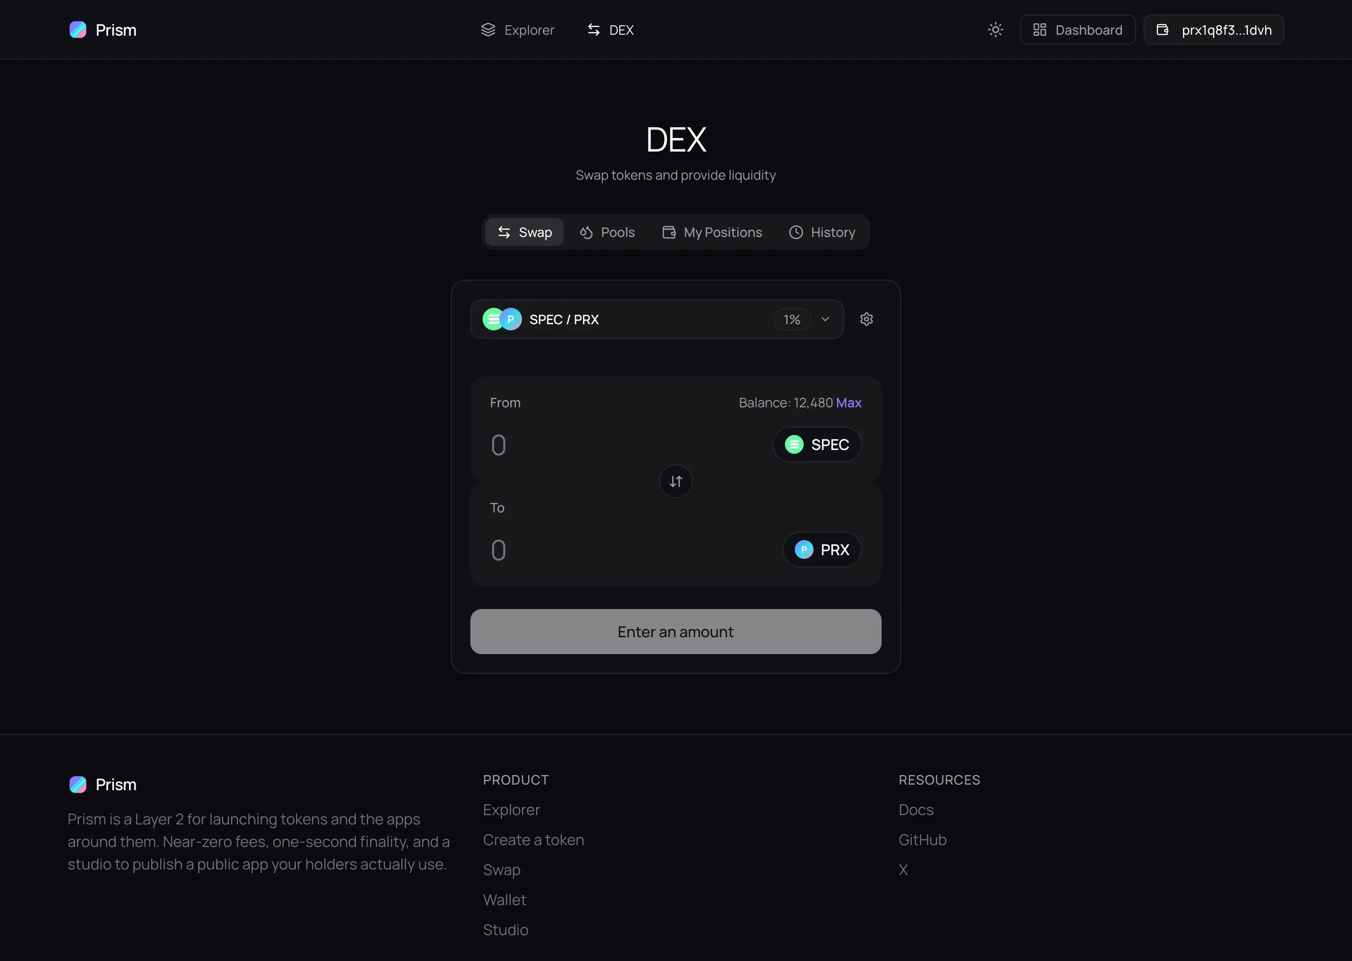This screenshot has width=1352, height=961.
Task: Click the clock icon on History tab
Action: point(796,232)
